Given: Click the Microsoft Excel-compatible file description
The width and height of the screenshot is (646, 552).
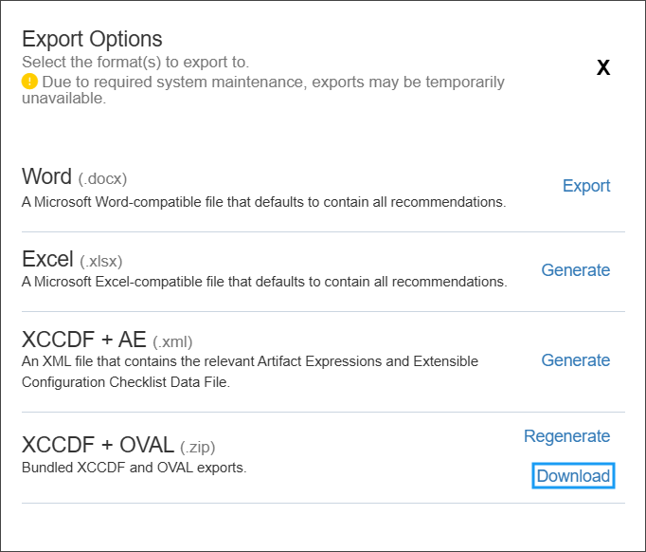Looking at the screenshot, I should (263, 282).
